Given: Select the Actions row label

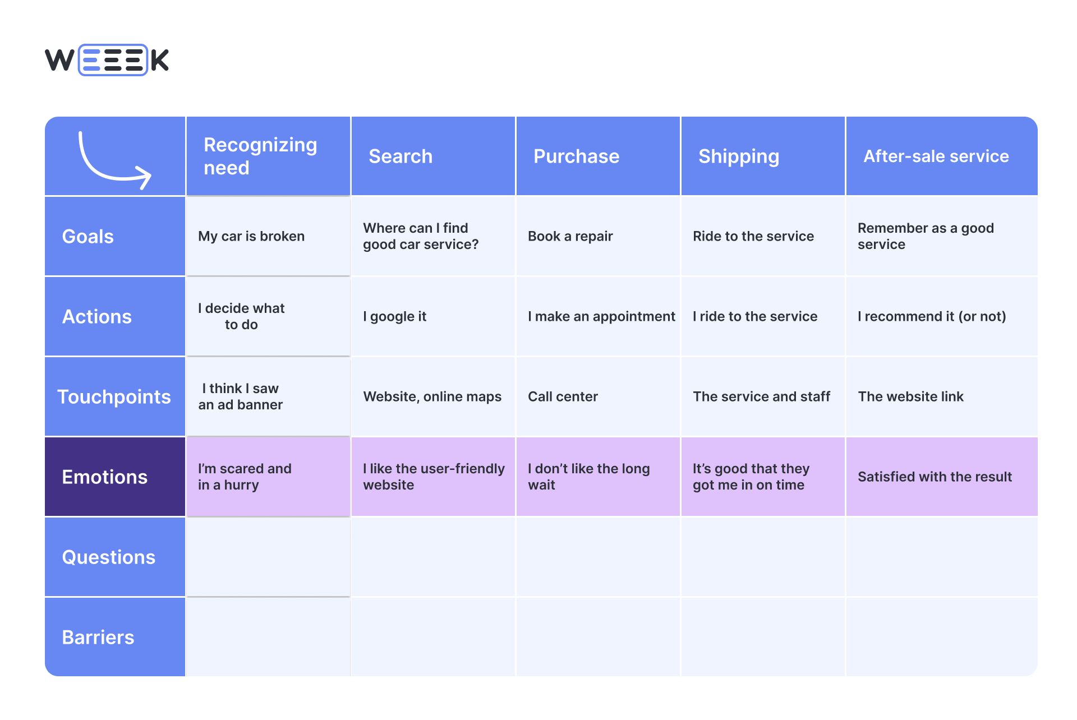Looking at the screenshot, I should coord(97,317).
